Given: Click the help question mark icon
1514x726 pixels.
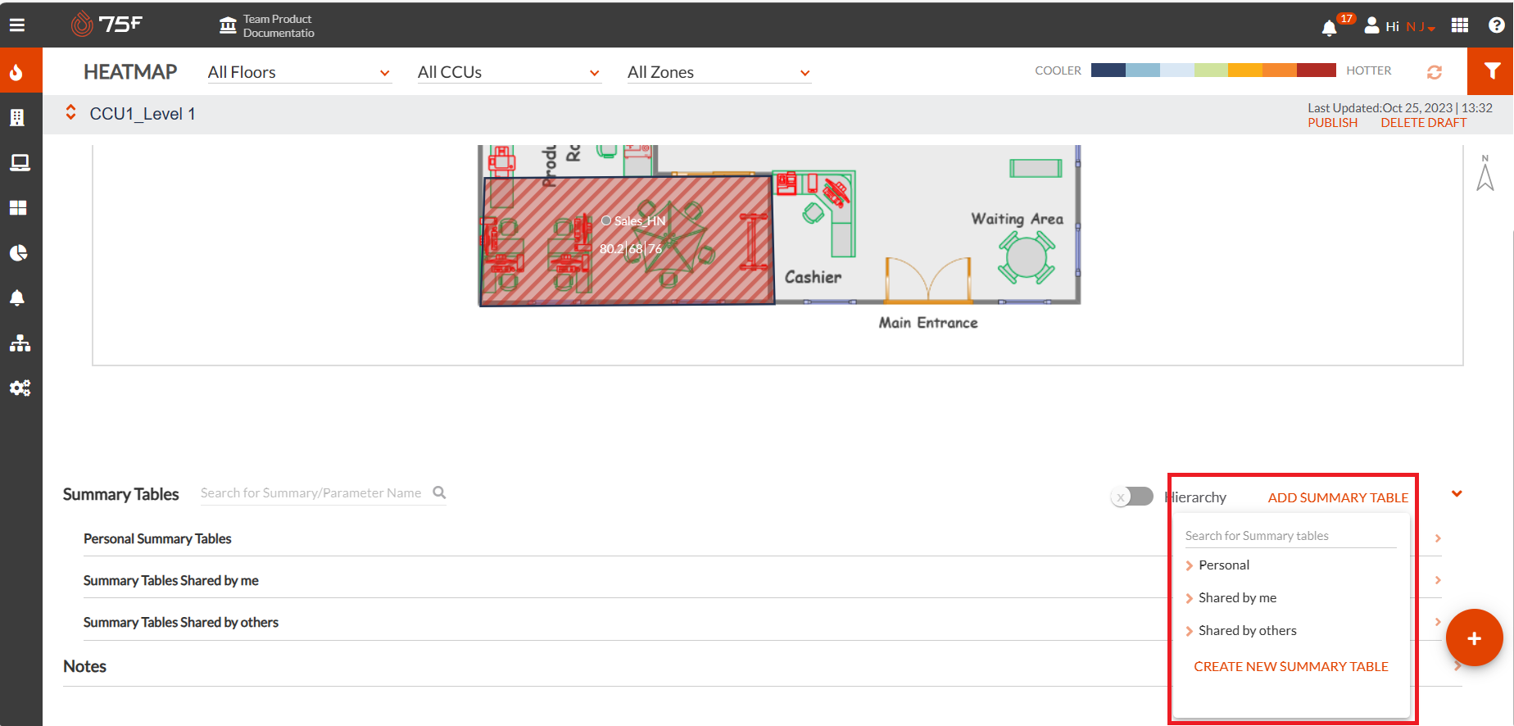Looking at the screenshot, I should (1497, 25).
